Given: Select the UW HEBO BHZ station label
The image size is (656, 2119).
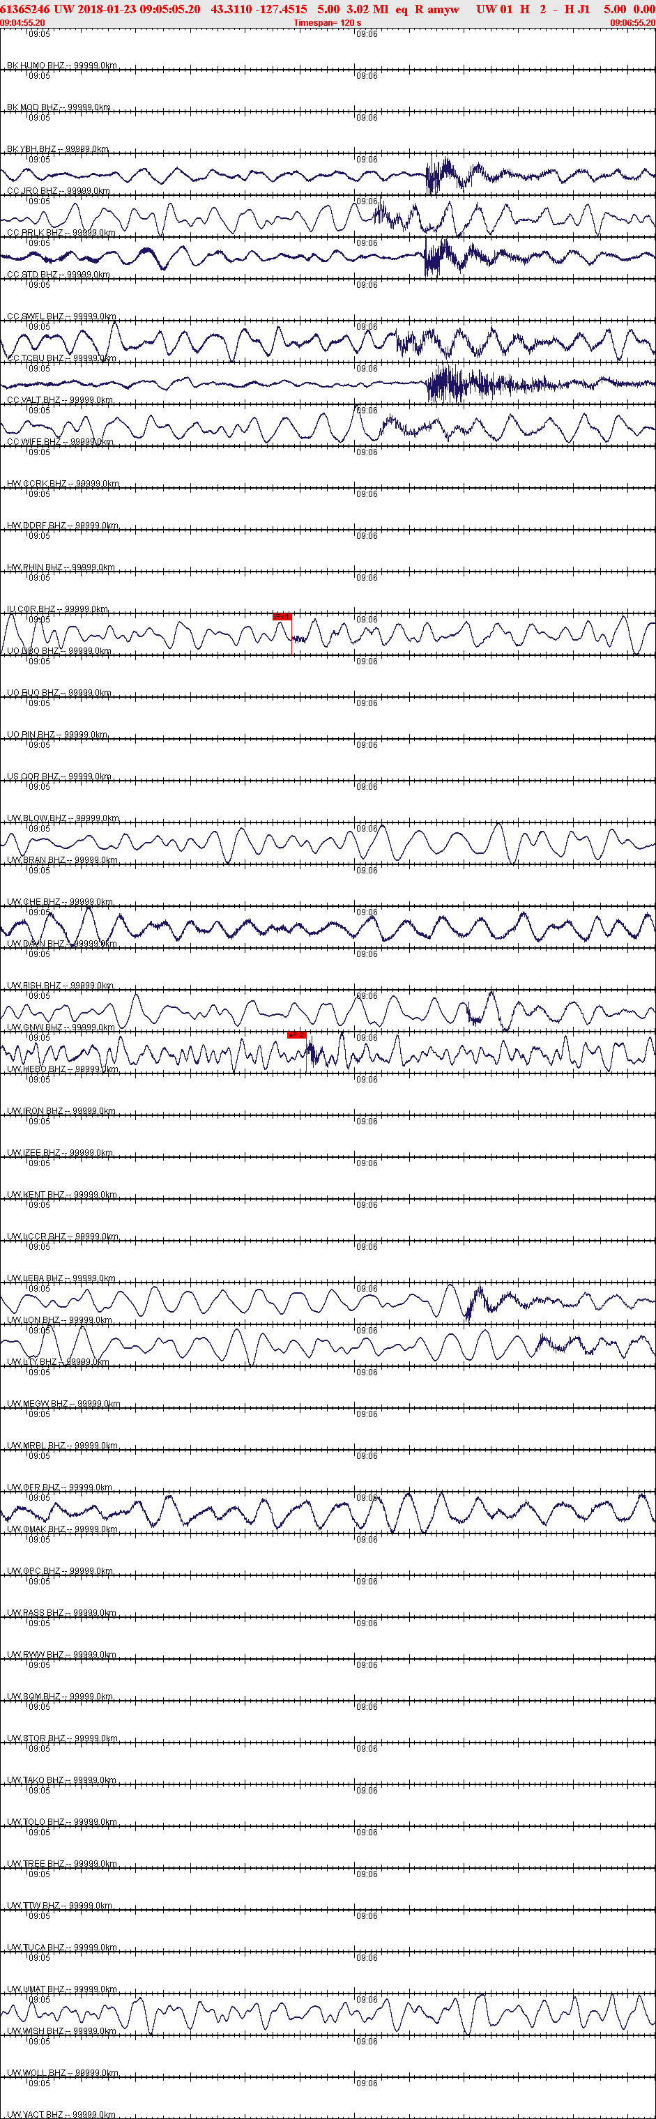Looking at the screenshot, I should 63,1069.
